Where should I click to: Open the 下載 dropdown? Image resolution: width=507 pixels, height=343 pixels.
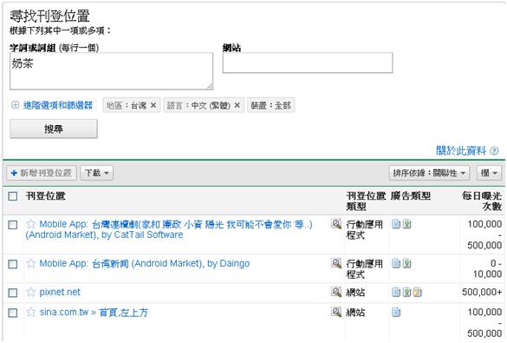coord(97,173)
